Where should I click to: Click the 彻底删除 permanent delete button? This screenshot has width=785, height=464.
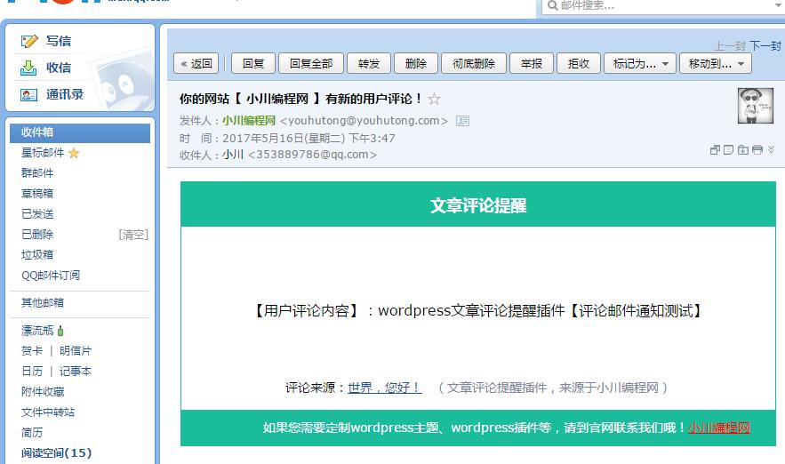(474, 64)
